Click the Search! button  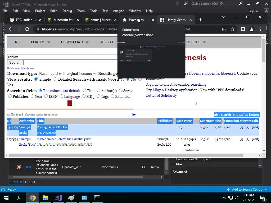click(x=15, y=62)
